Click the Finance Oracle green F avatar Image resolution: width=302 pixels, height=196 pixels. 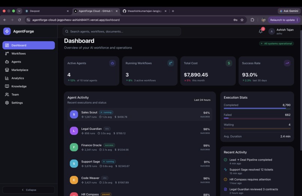[x=74, y=147]
